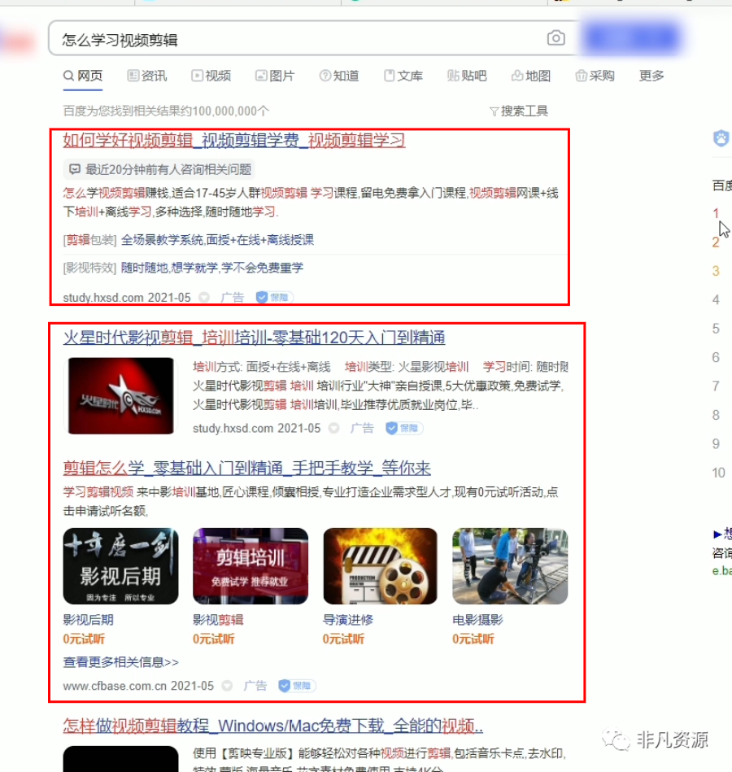Open the 导演进修 caption link
The height and width of the screenshot is (772, 732).
pos(348,620)
